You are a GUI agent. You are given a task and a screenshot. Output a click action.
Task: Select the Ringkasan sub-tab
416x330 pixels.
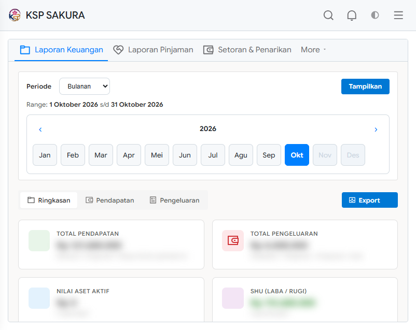[x=49, y=200]
